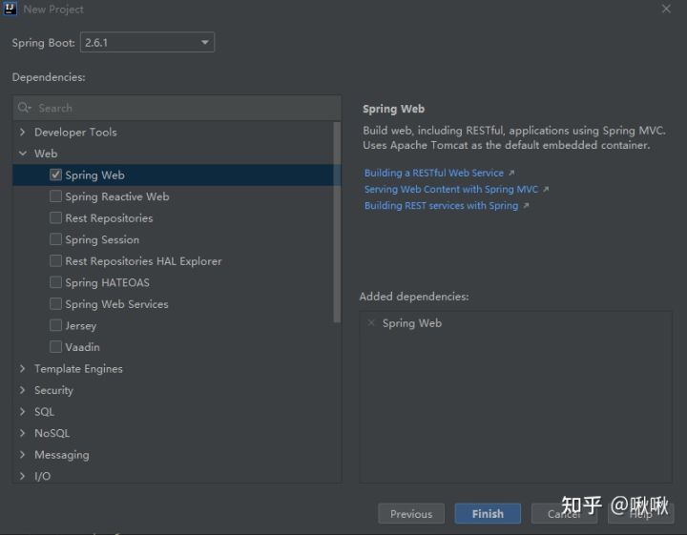The height and width of the screenshot is (535, 687).
Task: Click the Template Engines label
Action: pyautogui.click(x=78, y=369)
